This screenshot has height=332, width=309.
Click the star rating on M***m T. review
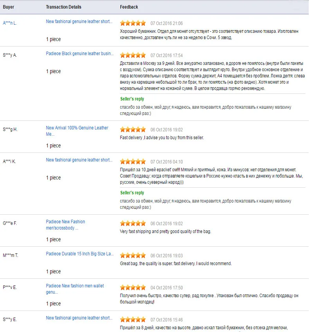[133, 255]
